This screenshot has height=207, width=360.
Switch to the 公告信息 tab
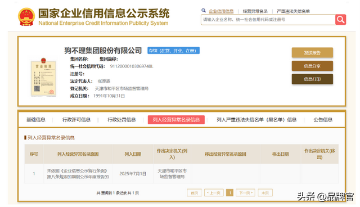pos(323,120)
